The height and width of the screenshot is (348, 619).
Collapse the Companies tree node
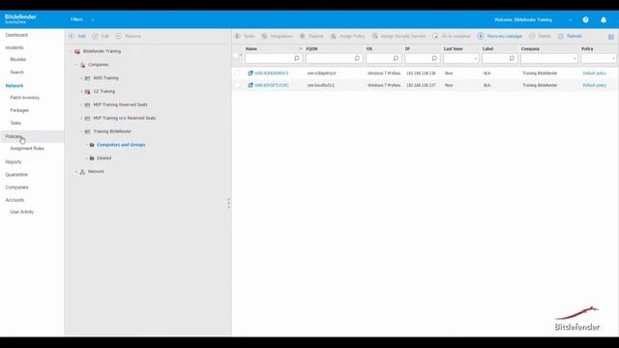[76, 65]
